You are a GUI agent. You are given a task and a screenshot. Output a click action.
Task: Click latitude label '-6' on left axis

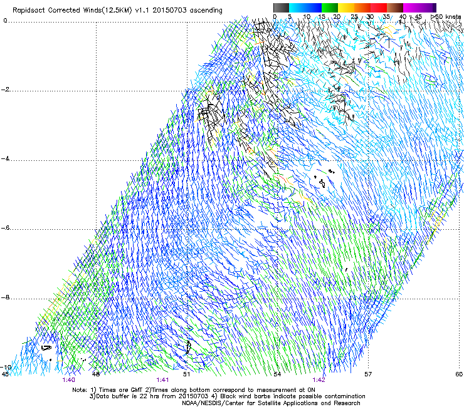coord(5,228)
